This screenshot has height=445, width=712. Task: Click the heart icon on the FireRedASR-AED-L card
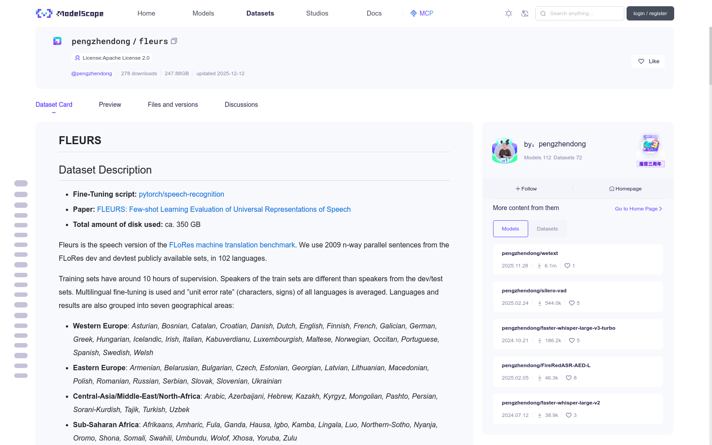[569, 378]
